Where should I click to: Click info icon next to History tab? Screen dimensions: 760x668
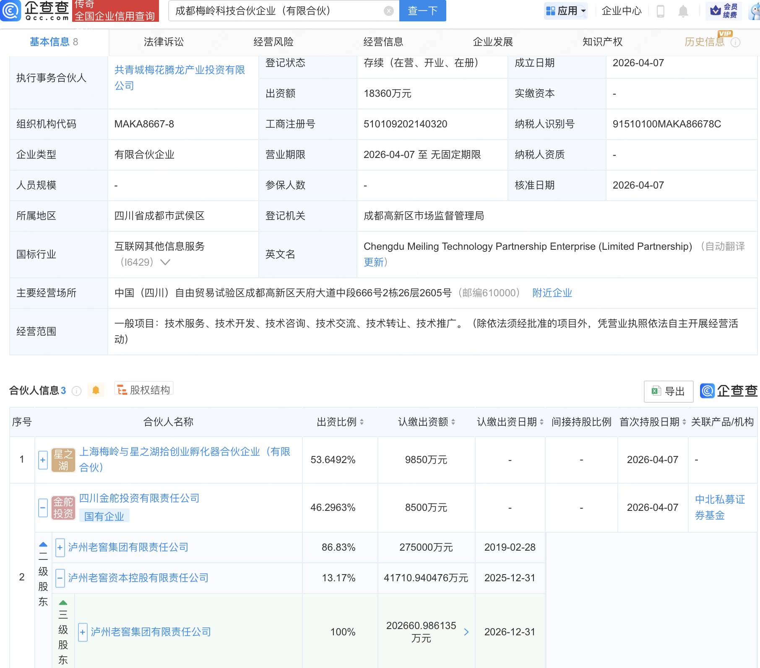[736, 42]
